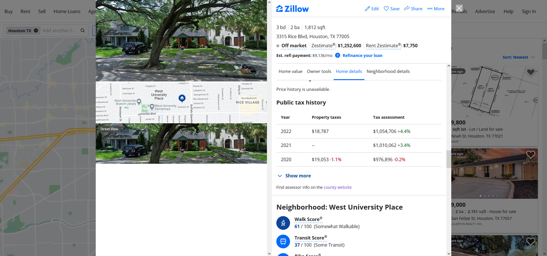This screenshot has width=547, height=256.
Task: Click the 2021 tax assessment $1,010,062 value
Action: click(385, 145)
